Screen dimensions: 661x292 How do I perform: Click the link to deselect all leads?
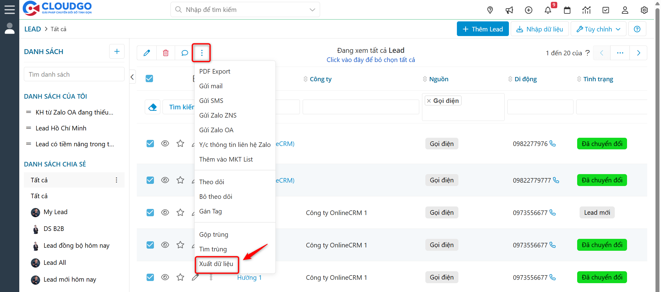click(371, 60)
